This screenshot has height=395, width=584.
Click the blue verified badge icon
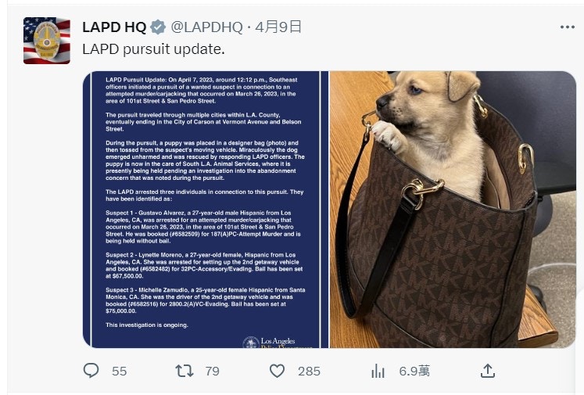pyautogui.click(x=158, y=27)
